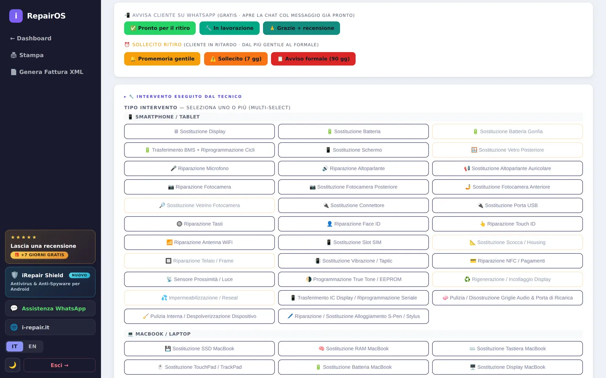Screen dimensions: 606x378
Task: Switch language to IT
Action: 15,346
